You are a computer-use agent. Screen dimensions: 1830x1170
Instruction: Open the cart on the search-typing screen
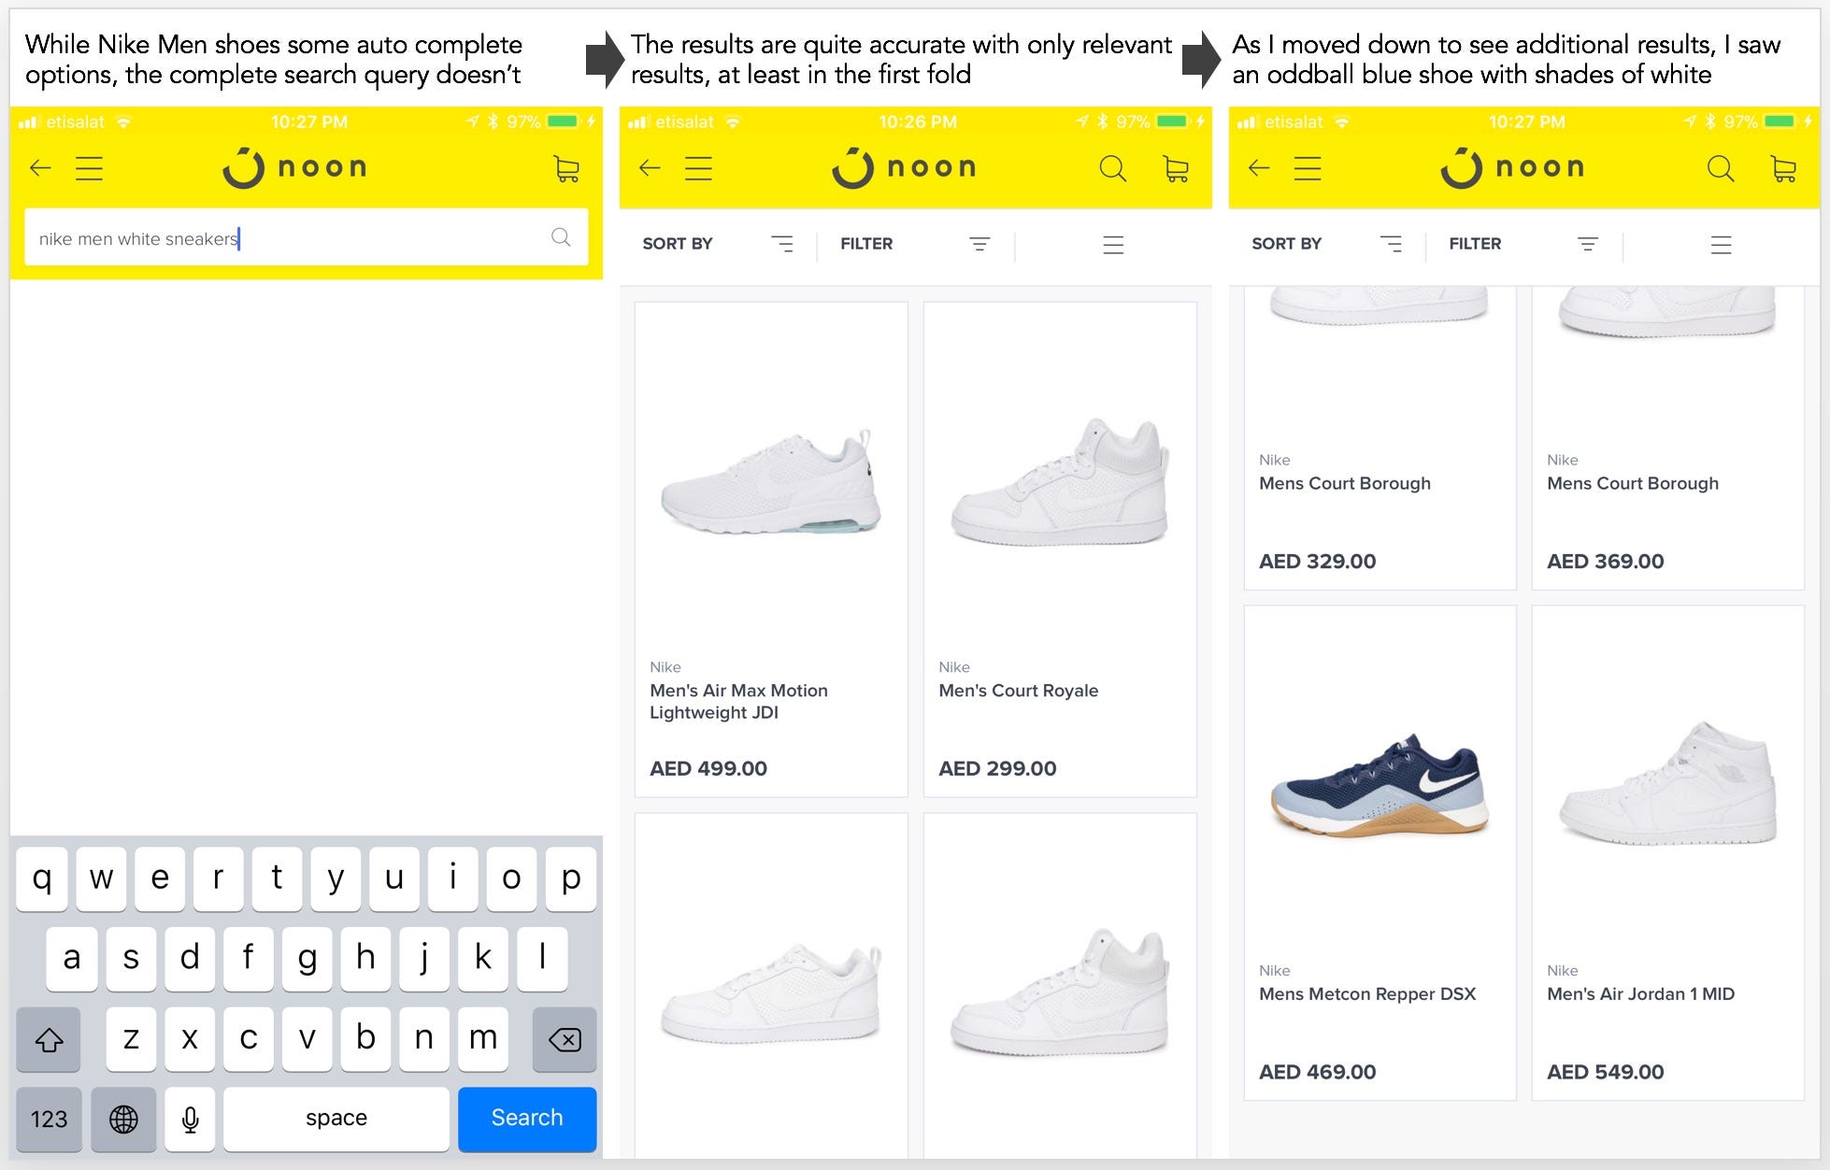tap(566, 168)
